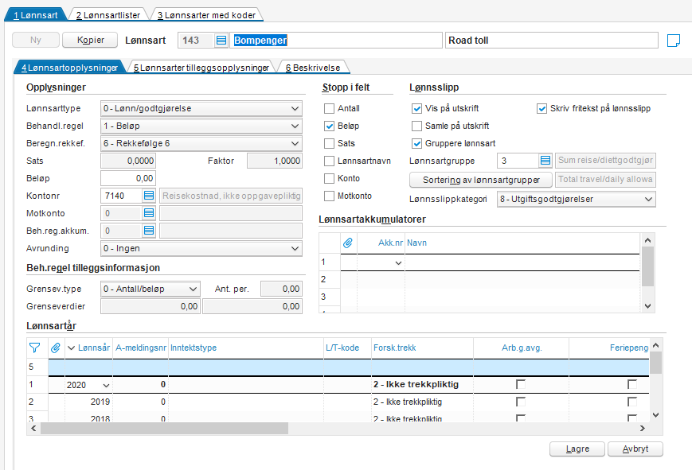Select 4 Lønnsartopplysninger tab
The width and height of the screenshot is (692, 470).
click(70, 68)
